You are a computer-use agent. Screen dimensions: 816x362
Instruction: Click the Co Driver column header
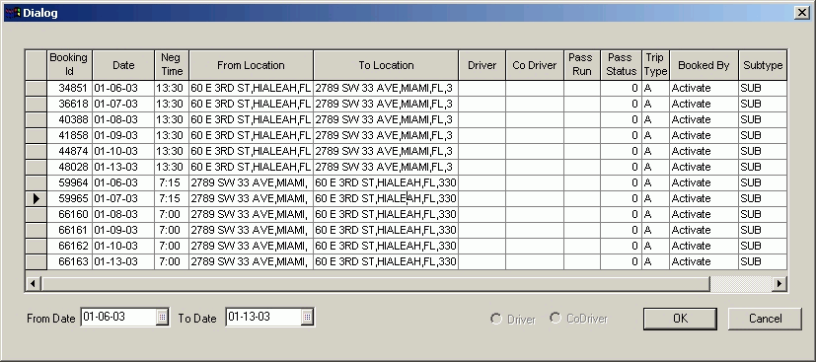click(535, 65)
